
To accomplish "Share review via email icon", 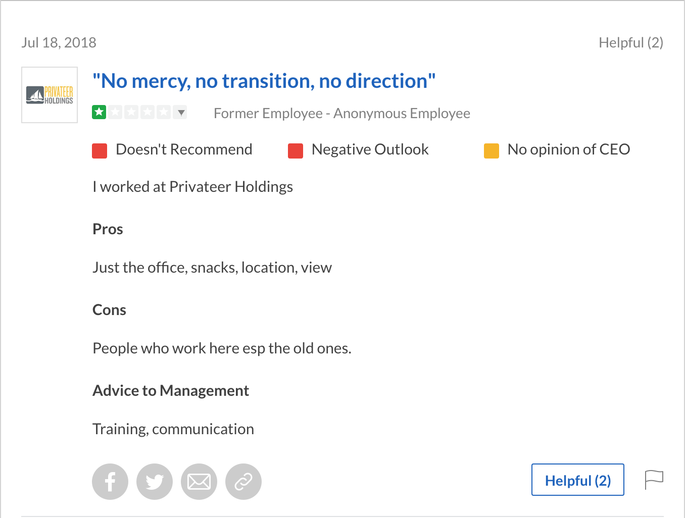I will click(199, 482).
